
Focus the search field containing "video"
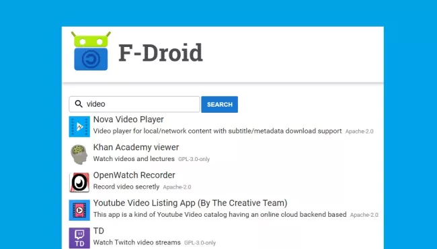pos(134,104)
